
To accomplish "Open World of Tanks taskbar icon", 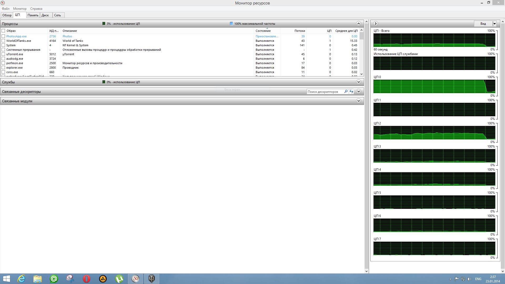I will [152, 279].
